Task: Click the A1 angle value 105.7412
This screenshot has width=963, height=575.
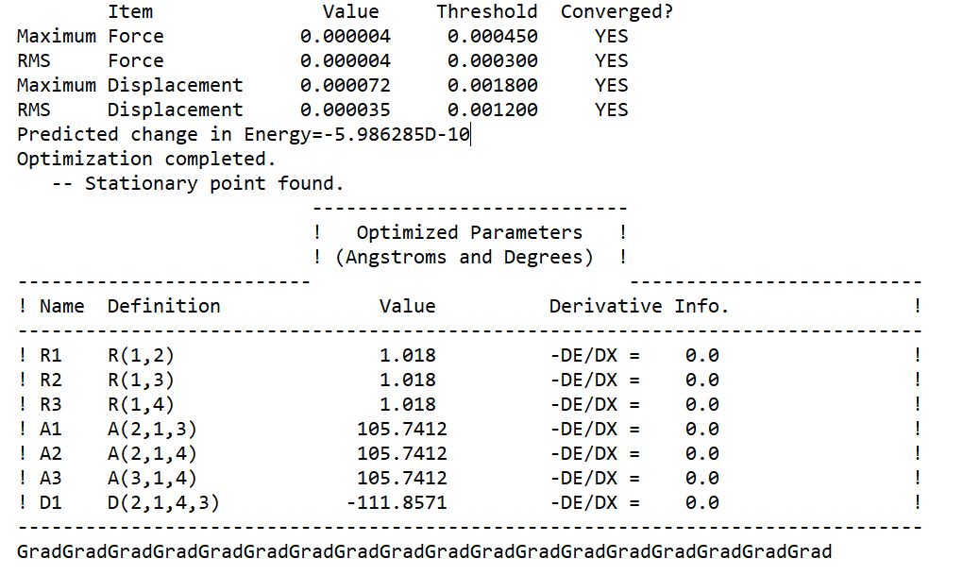Action: click(401, 430)
